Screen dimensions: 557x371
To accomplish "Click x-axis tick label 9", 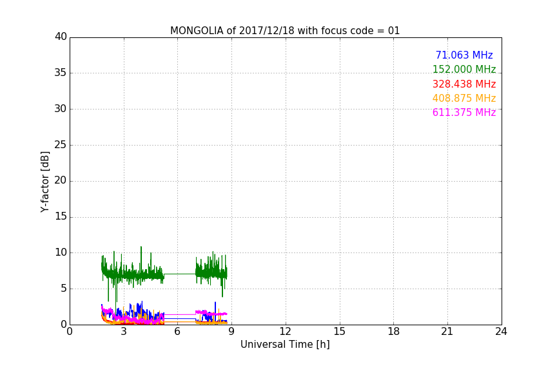I will click(x=231, y=332).
